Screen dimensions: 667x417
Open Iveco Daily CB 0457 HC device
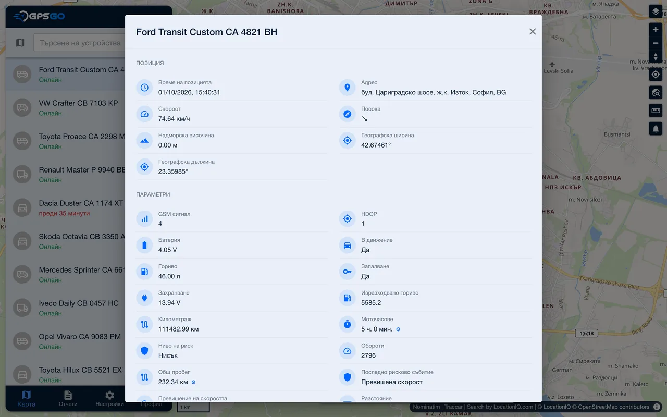(65, 308)
